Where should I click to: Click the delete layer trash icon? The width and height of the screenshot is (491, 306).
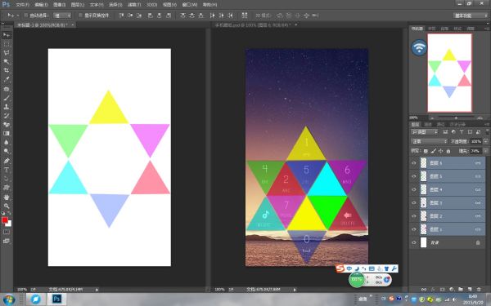[x=479, y=290]
